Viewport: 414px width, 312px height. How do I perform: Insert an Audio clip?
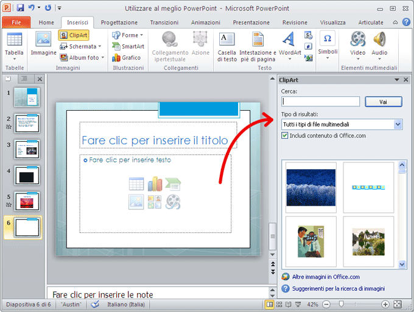tap(379, 39)
